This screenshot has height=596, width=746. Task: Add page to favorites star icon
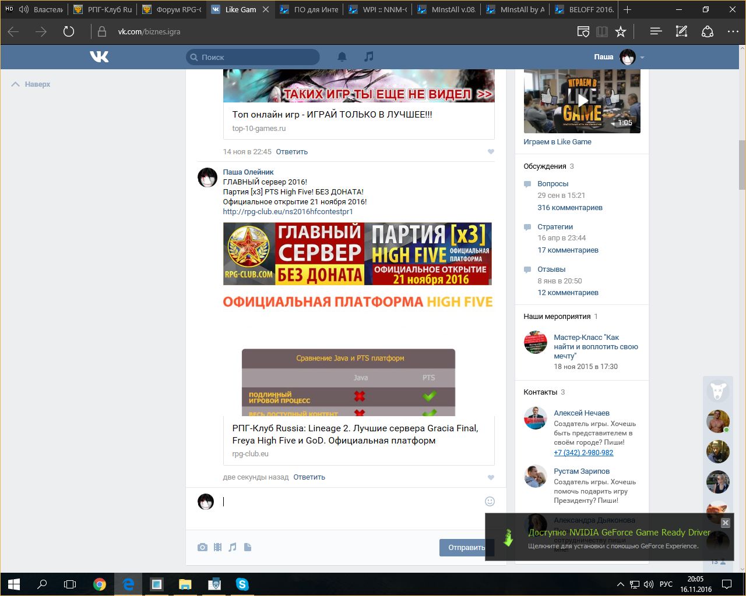[621, 31]
